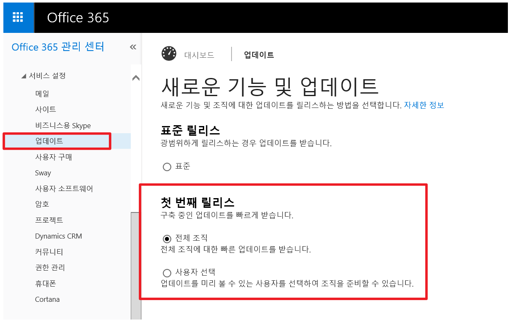Open Sway settings
510x325 pixels.
43,173
